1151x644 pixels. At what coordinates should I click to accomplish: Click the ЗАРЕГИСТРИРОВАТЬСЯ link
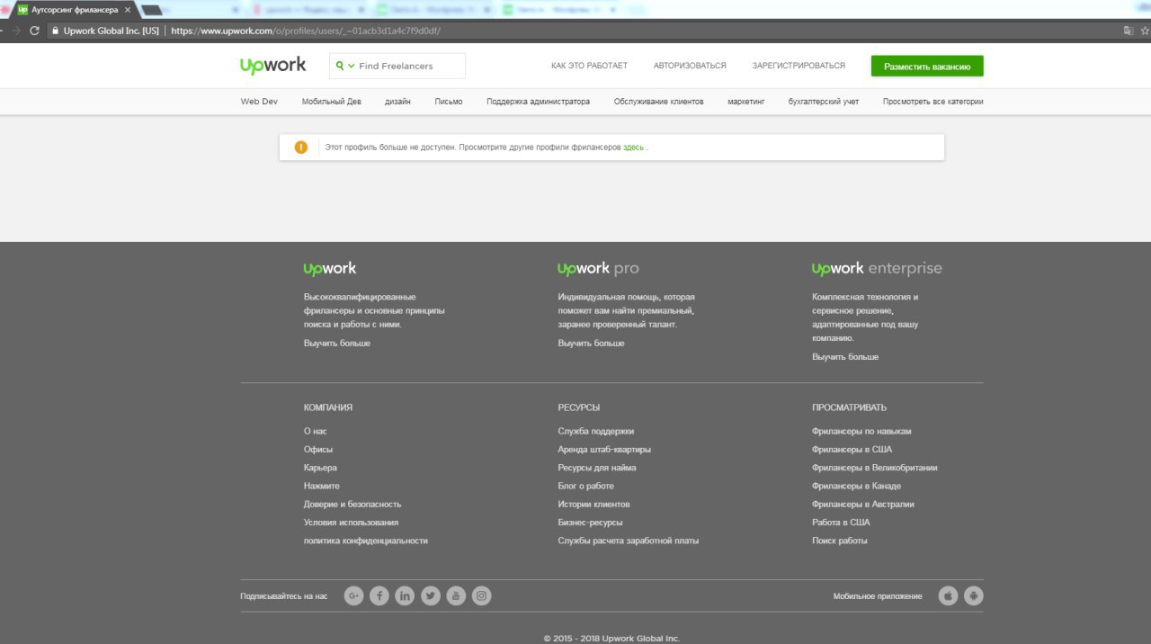coord(799,66)
